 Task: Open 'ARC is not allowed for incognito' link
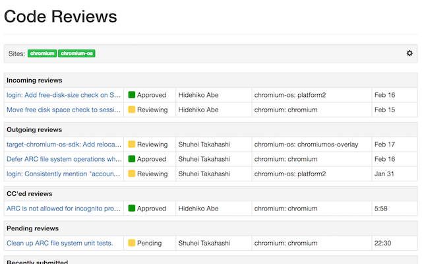tap(63, 209)
